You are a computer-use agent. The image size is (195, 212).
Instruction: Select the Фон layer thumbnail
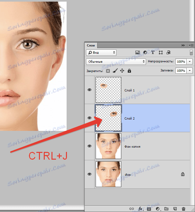tap(108, 174)
